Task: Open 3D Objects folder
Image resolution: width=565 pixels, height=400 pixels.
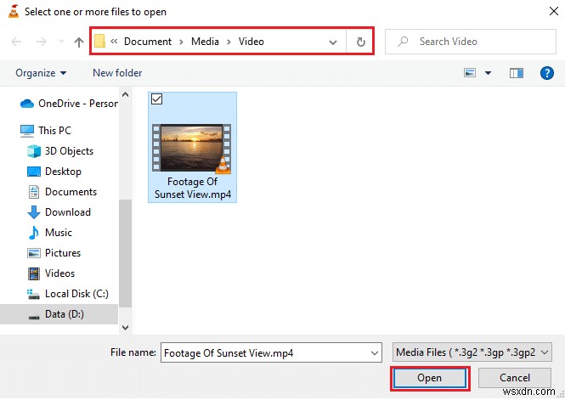Action: [x=60, y=151]
